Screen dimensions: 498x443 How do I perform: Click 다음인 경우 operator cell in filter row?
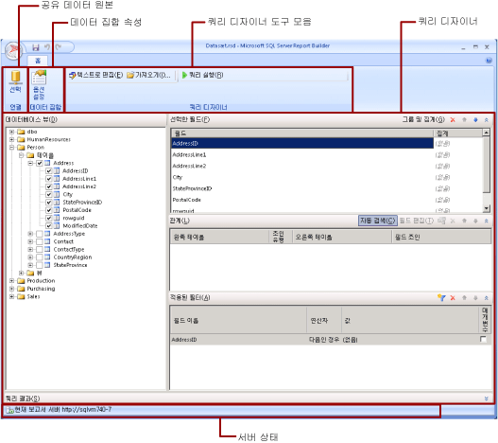(324, 340)
